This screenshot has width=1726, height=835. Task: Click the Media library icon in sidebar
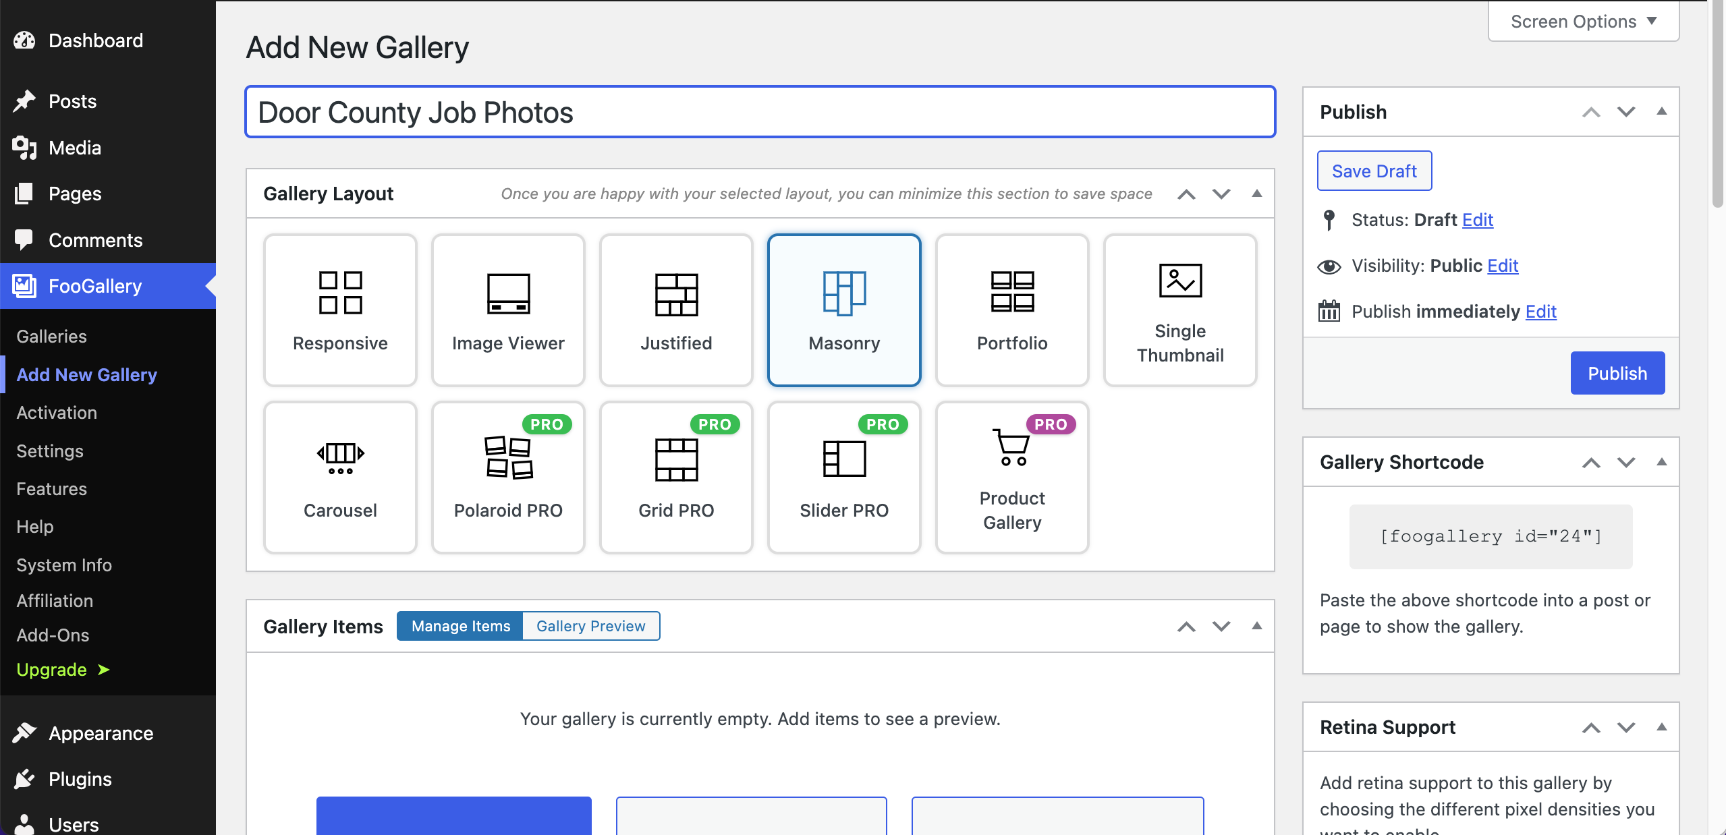click(25, 147)
